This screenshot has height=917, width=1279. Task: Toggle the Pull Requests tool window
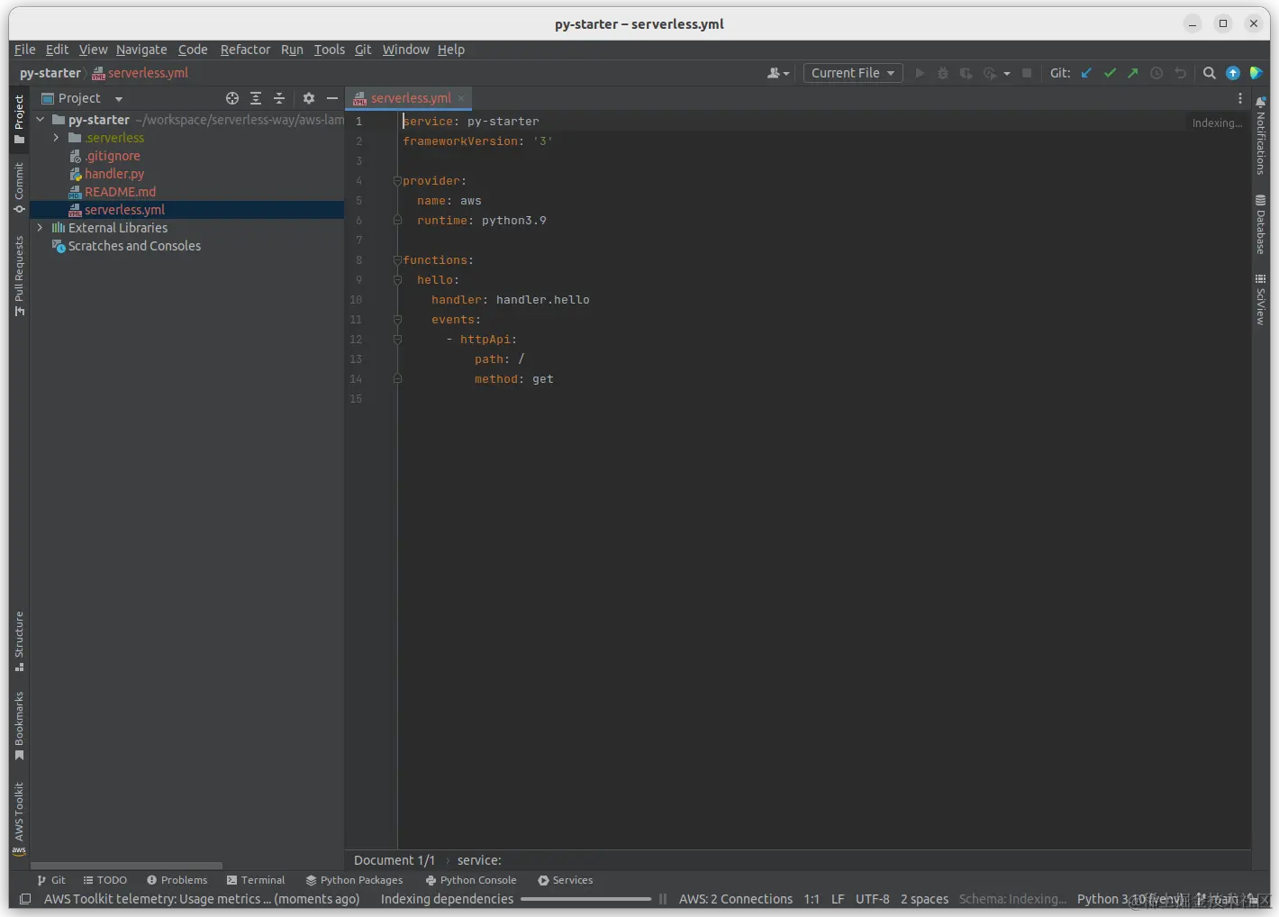19,277
